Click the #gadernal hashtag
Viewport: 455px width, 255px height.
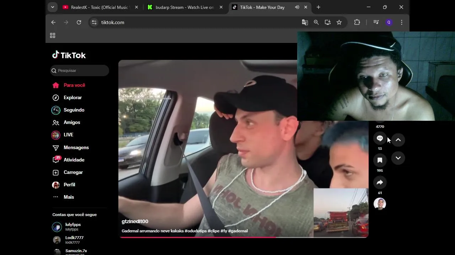[238, 231]
